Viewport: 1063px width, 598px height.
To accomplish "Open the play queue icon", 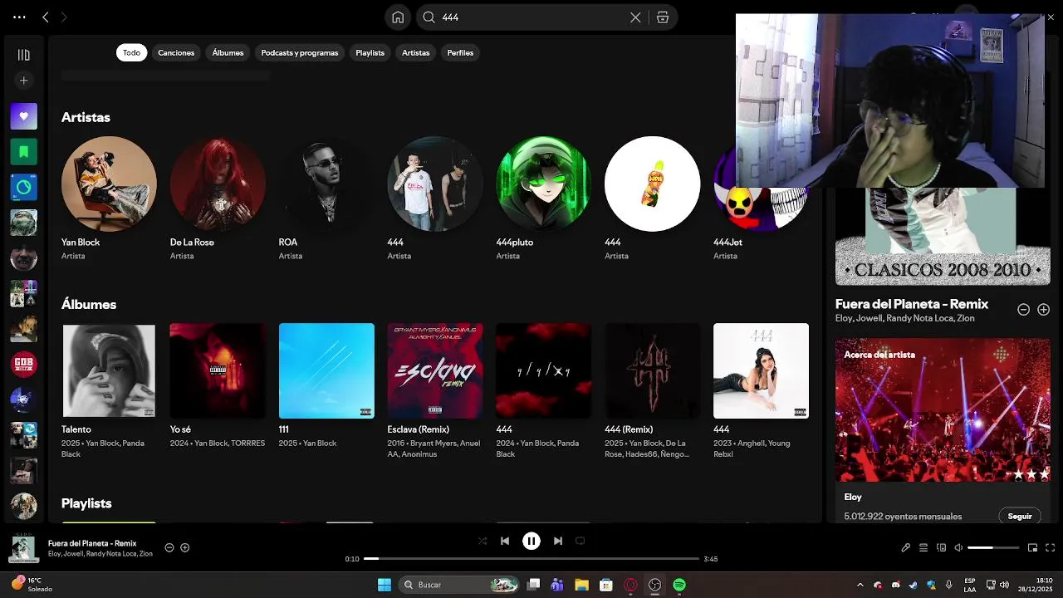I will [923, 547].
